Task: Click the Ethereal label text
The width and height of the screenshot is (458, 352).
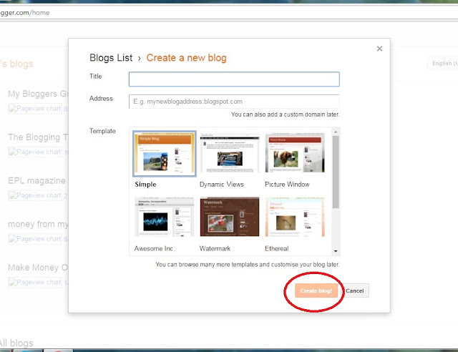Action: [277, 248]
